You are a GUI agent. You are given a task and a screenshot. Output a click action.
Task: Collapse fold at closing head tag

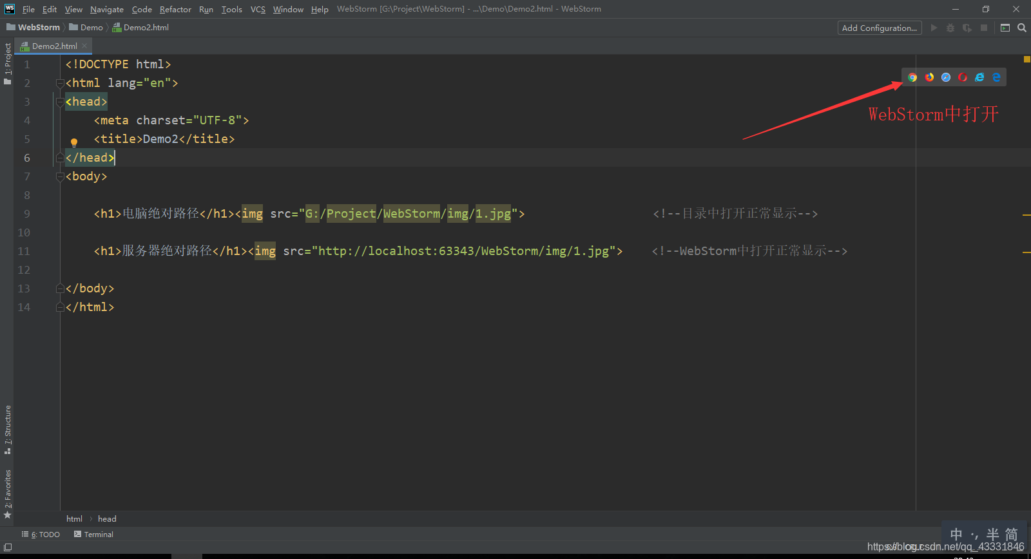click(x=59, y=158)
